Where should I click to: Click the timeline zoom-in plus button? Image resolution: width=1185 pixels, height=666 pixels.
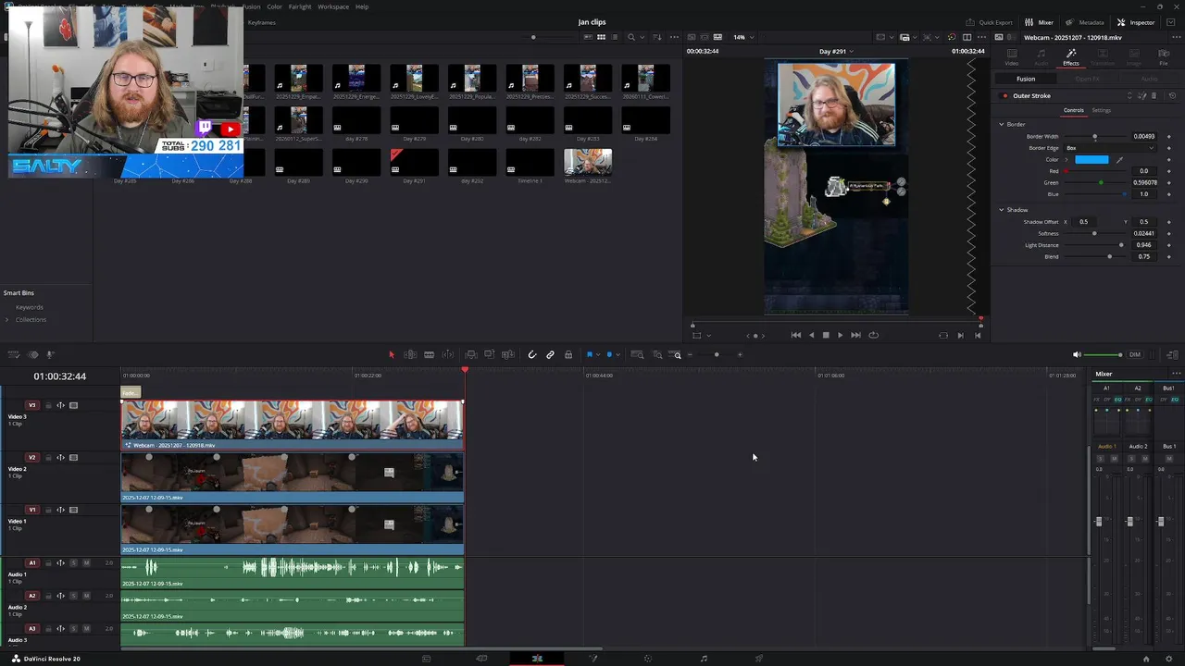740,354
